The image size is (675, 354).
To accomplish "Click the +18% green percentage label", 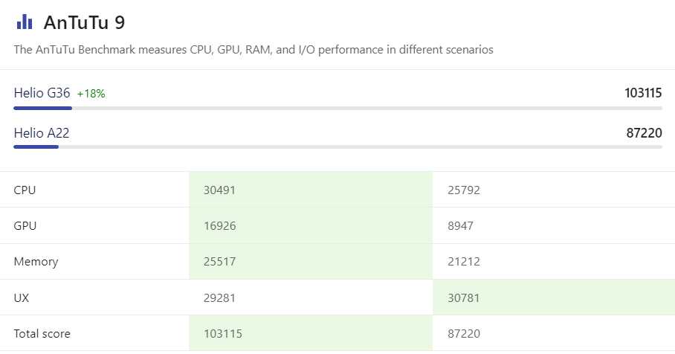I will (x=91, y=94).
